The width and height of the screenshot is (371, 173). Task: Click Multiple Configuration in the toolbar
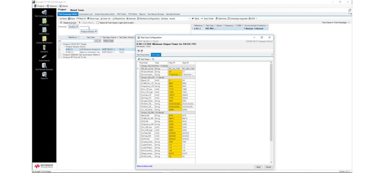pos(148,19)
